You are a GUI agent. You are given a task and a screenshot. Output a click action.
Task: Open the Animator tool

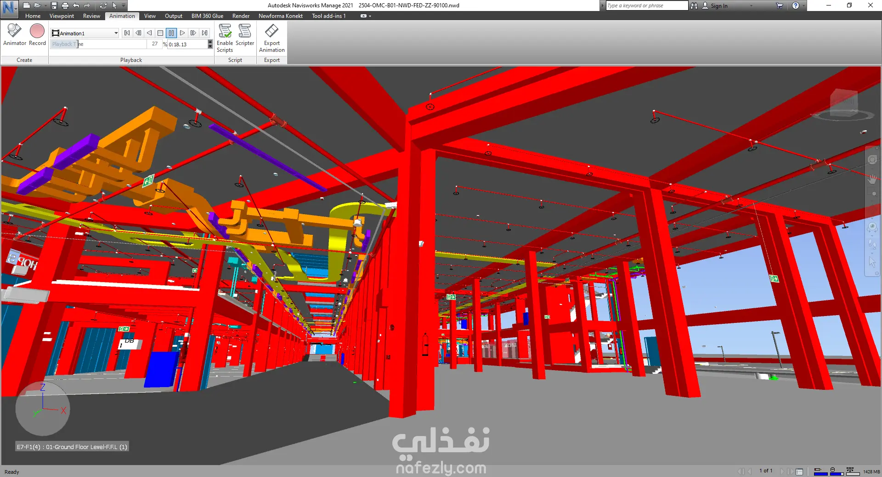pyautogui.click(x=15, y=35)
